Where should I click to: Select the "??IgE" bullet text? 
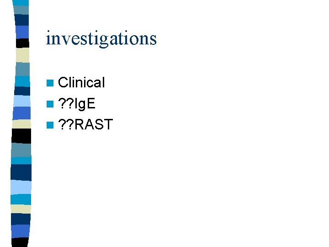click(77, 103)
